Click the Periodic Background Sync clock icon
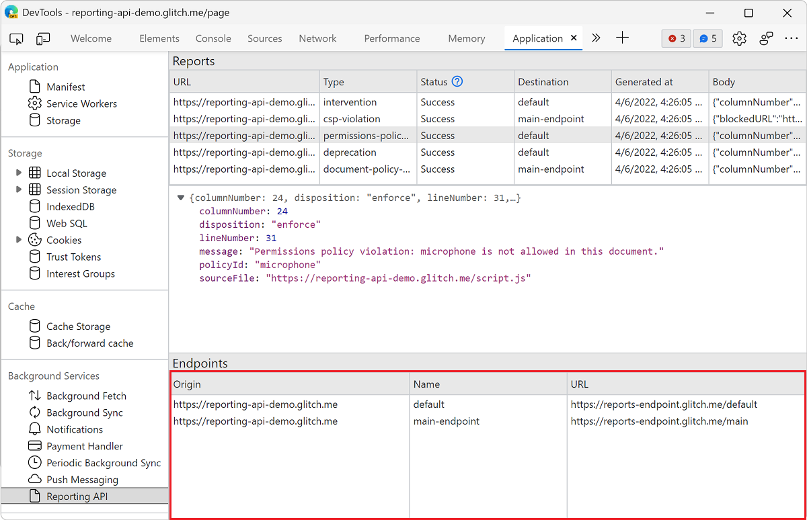 coord(36,462)
